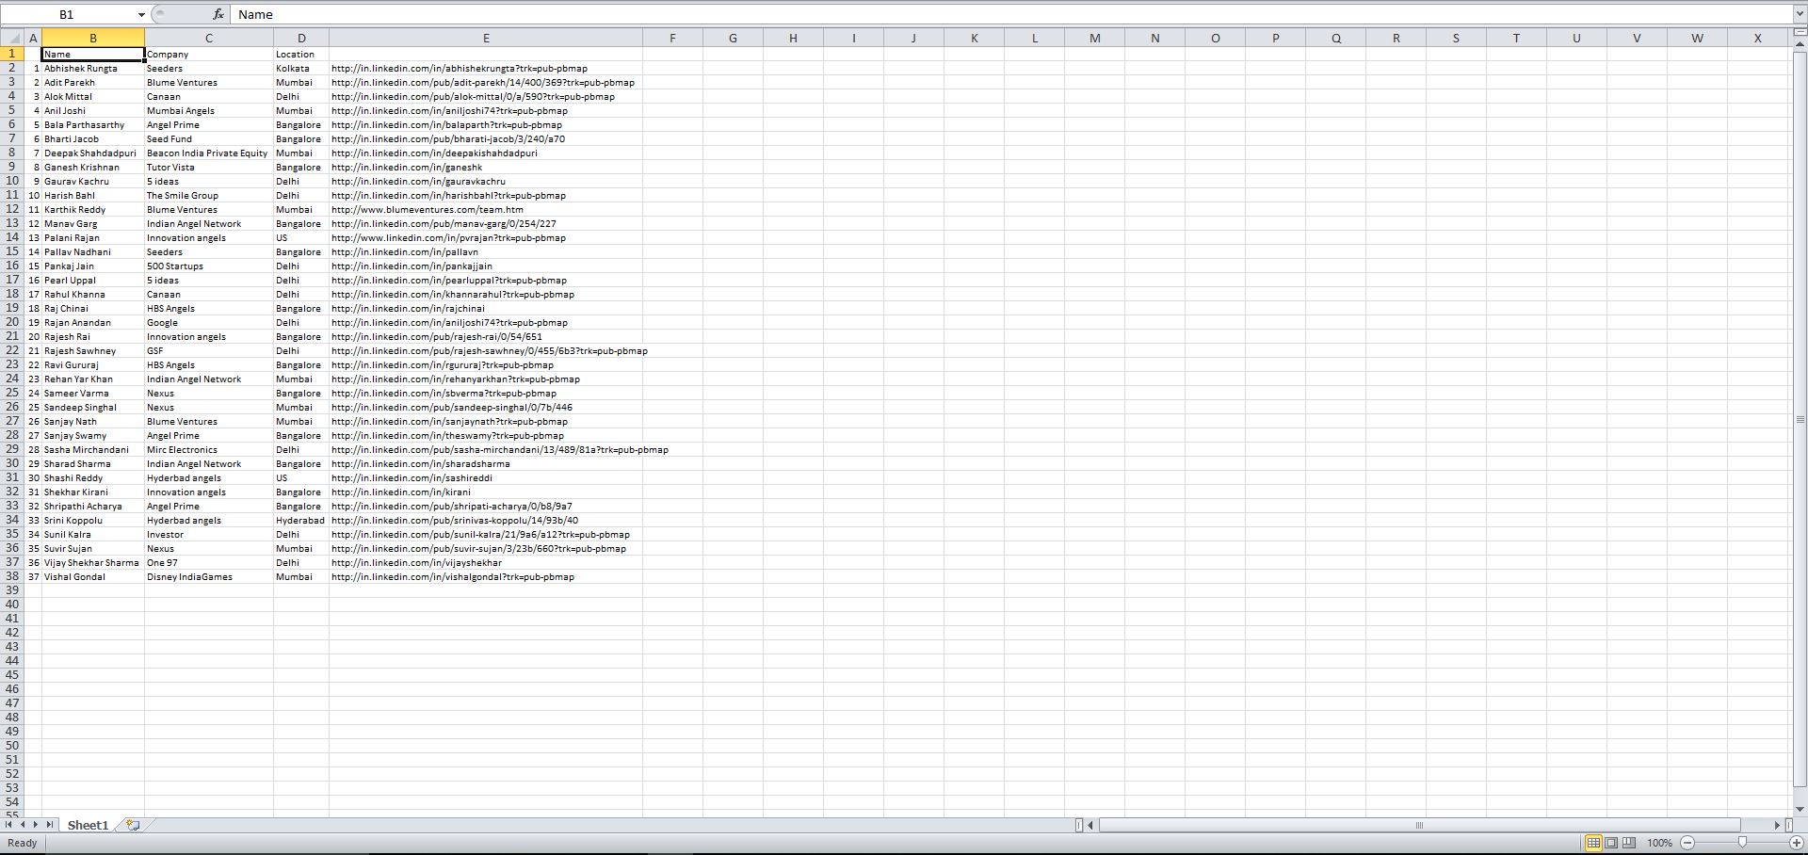Select row 20 header
The width and height of the screenshot is (1808, 855).
12,322
